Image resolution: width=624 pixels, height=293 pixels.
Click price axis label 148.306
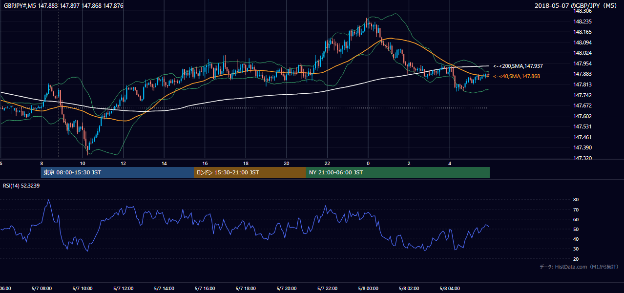tap(582, 11)
